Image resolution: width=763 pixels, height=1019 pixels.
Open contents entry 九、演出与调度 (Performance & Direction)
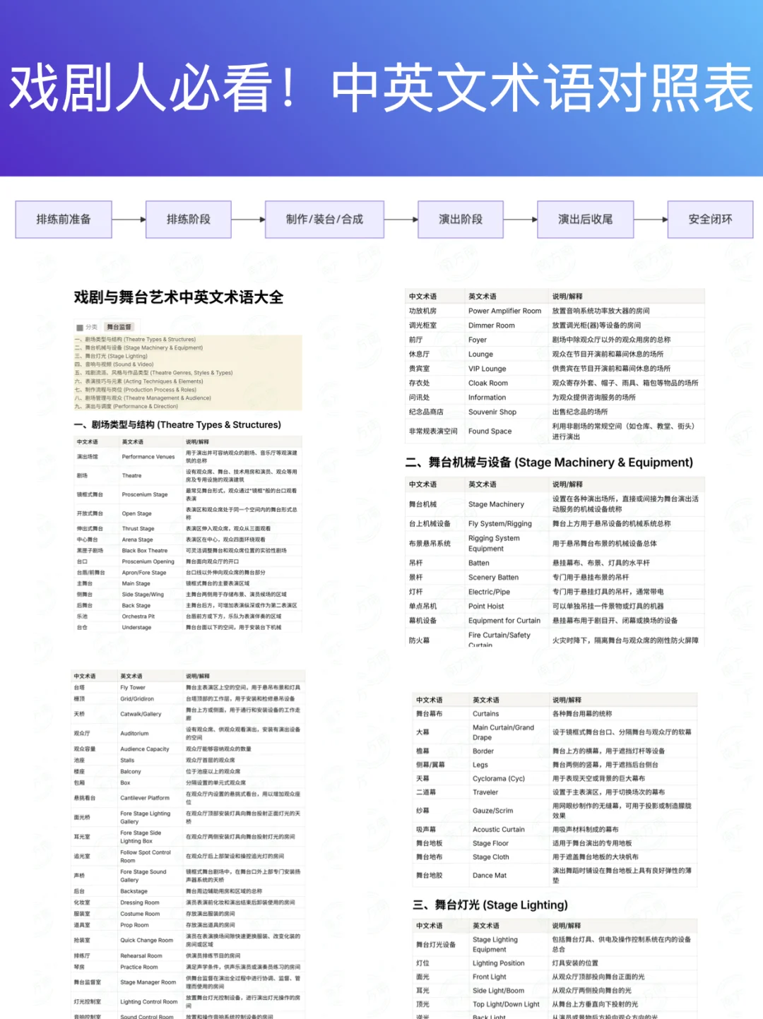click(x=126, y=406)
